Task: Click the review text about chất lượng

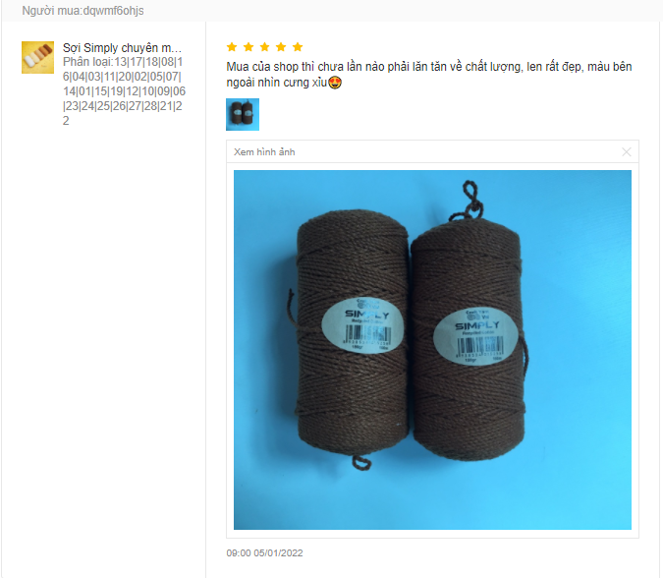Action: (x=429, y=74)
